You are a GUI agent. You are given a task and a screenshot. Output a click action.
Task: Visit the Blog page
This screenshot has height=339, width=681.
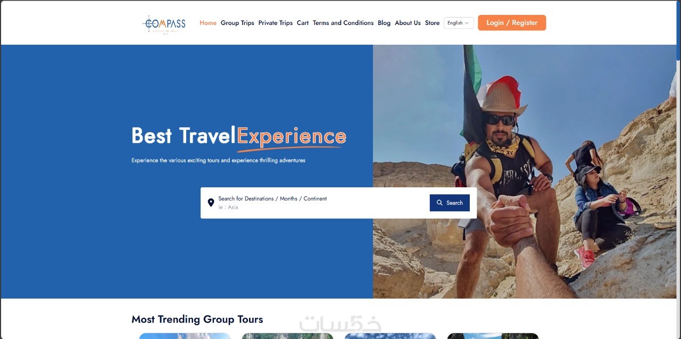pos(384,23)
